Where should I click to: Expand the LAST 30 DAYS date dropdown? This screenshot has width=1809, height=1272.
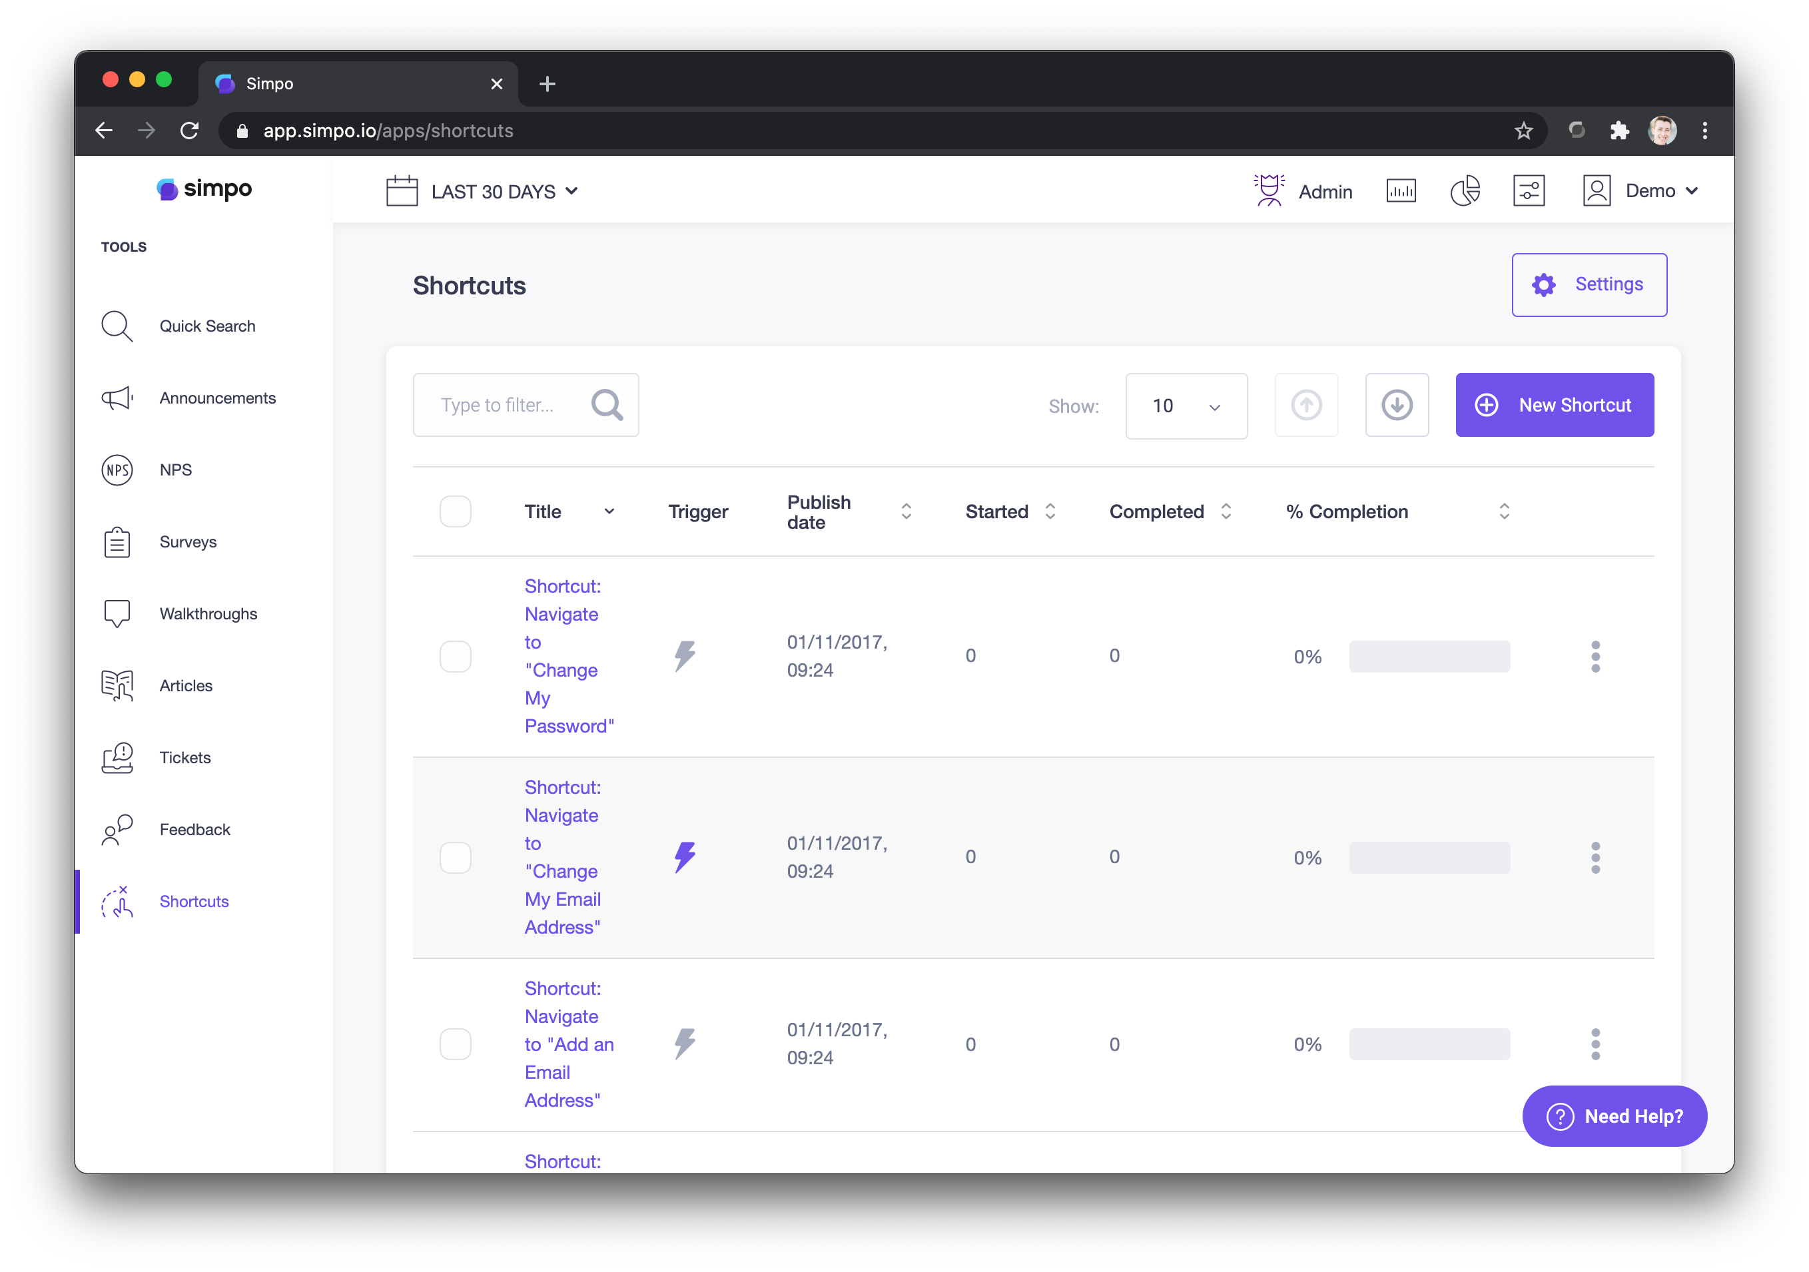[504, 191]
